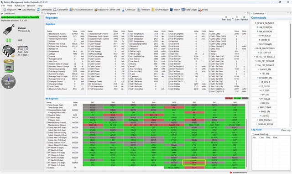Image resolution: width=292 pixels, height=174 pixels.
Task: Click the bq40z50R2 chip icon
Action: 9,51
